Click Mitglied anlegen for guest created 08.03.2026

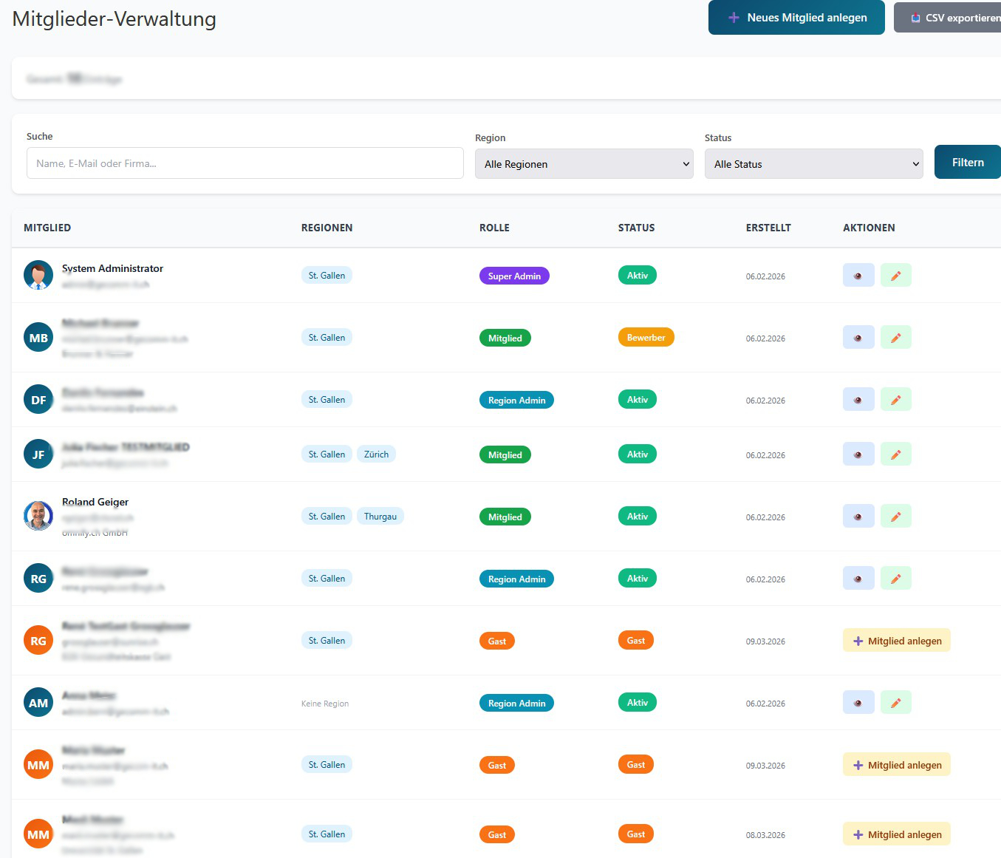point(896,834)
